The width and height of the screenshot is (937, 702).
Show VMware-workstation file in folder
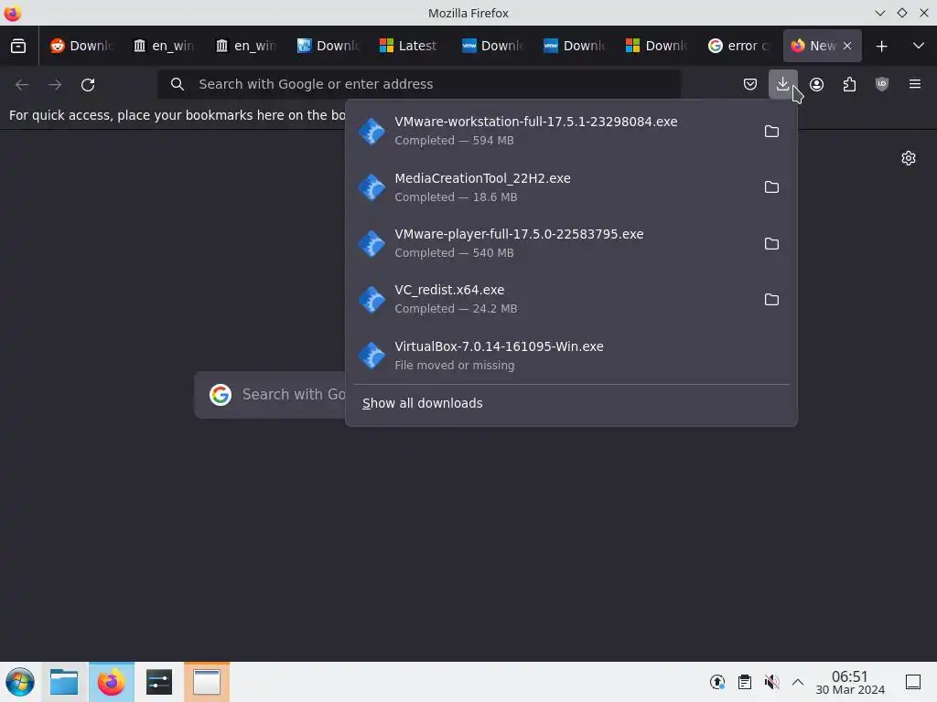pyautogui.click(x=771, y=131)
